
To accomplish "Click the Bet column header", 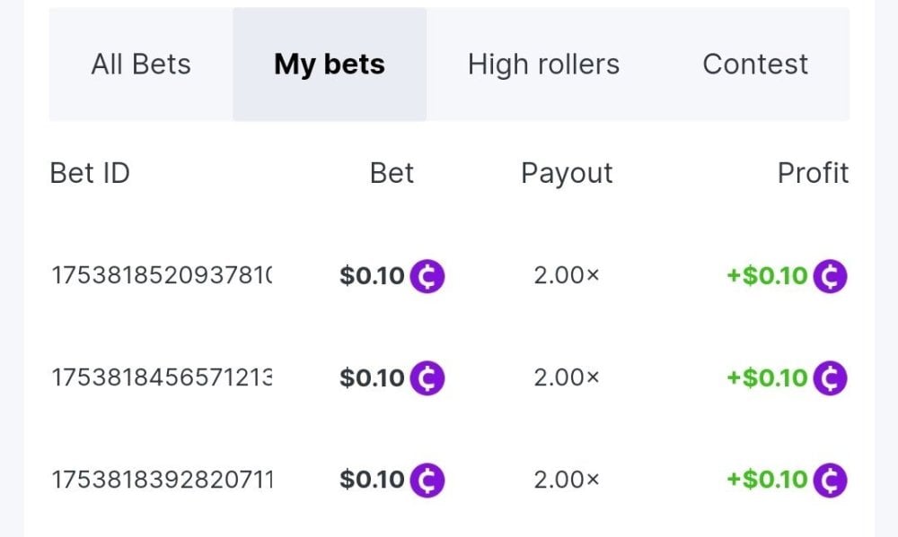I will [x=392, y=173].
